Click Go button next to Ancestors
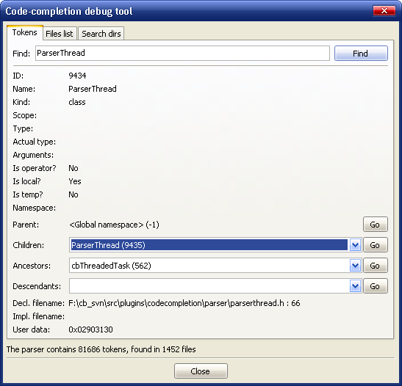The image size is (402, 386). (376, 266)
